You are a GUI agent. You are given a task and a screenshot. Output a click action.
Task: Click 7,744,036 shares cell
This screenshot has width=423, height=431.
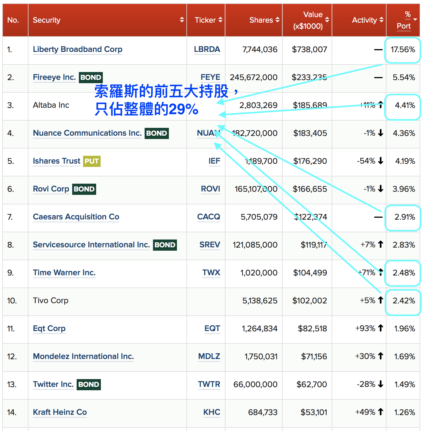coord(260,49)
